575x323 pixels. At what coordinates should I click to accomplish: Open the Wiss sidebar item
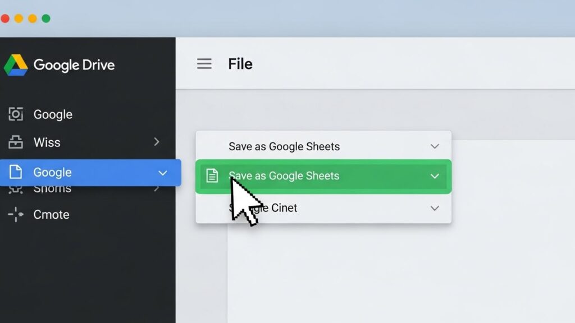tap(47, 142)
